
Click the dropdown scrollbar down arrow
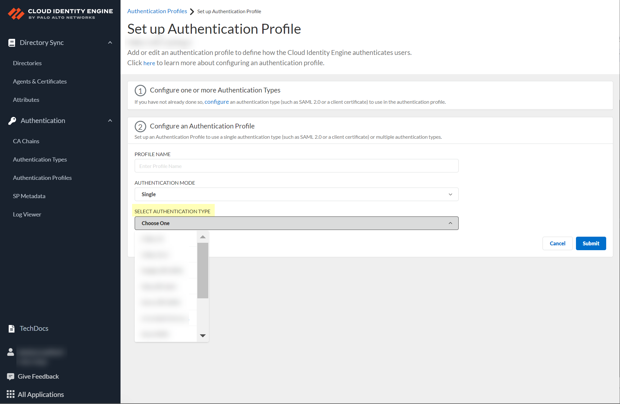202,336
